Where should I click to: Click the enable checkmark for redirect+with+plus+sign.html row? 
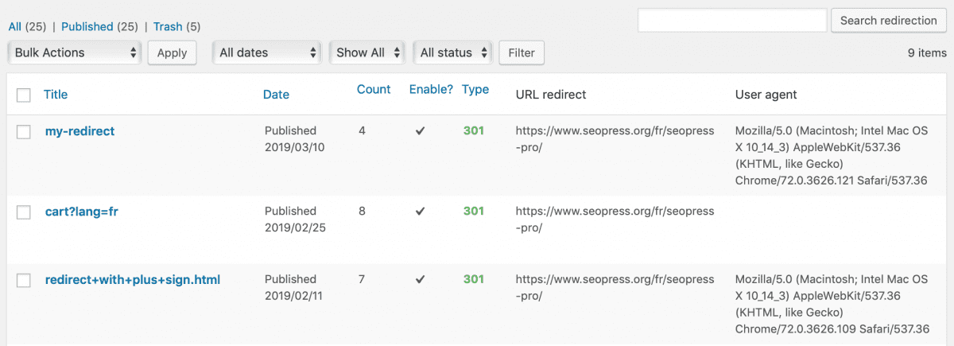click(x=420, y=279)
